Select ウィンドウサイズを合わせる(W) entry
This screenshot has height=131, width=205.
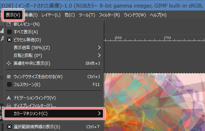[x=54, y=77]
